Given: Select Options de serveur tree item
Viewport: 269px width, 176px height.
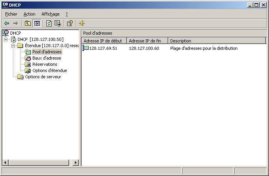Looking at the screenshot, I should click(x=43, y=77).
